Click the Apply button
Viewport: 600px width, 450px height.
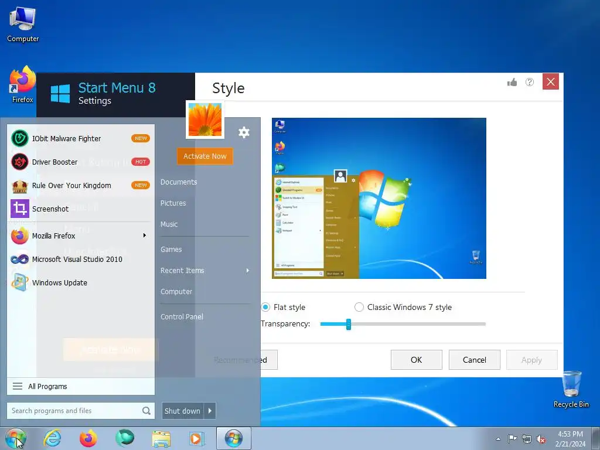coord(531,360)
